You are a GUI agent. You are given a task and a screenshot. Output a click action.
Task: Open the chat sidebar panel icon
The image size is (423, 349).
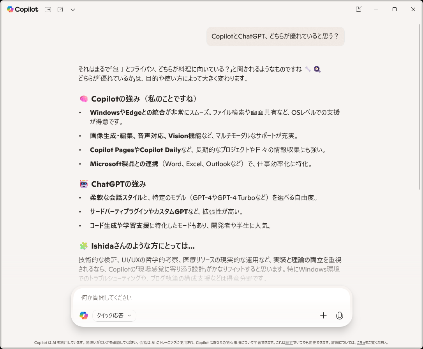point(48,9)
